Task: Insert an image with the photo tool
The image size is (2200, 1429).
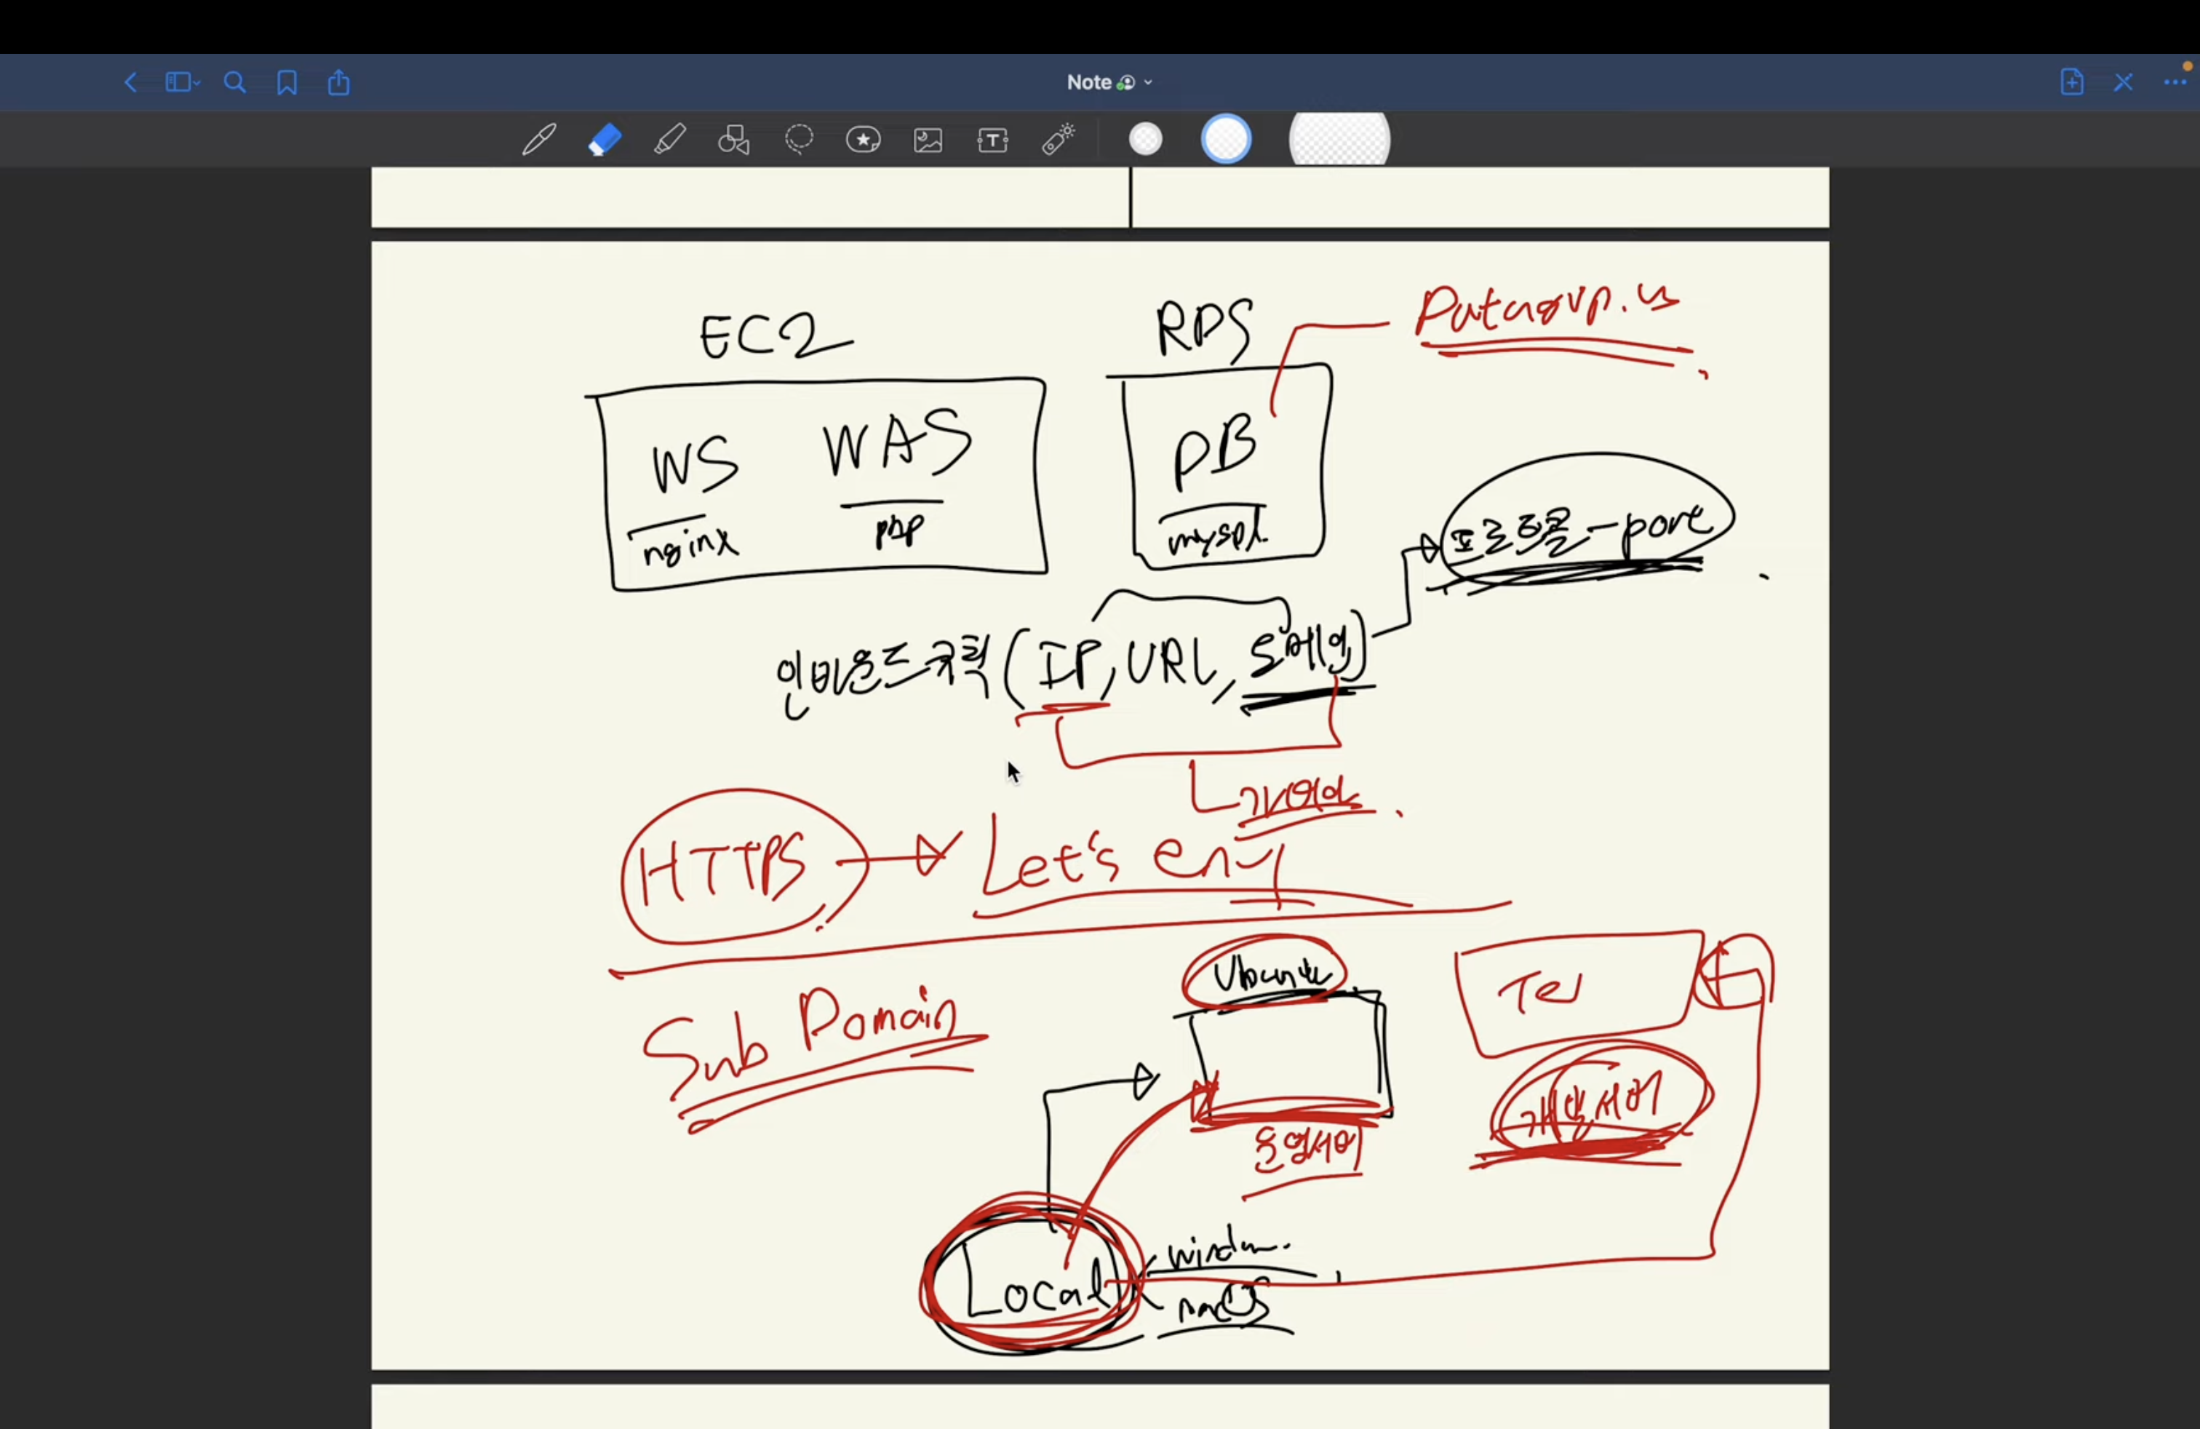Action: click(x=928, y=140)
